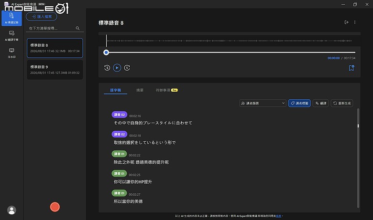
Task: Export 標準錄音 8 using the export icon
Action: [x=346, y=22]
